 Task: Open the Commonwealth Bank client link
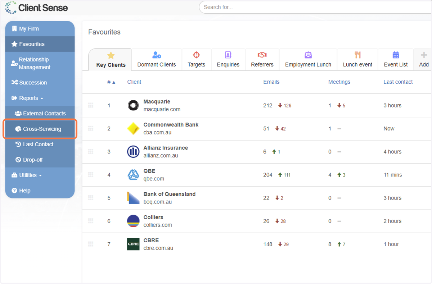[171, 125]
